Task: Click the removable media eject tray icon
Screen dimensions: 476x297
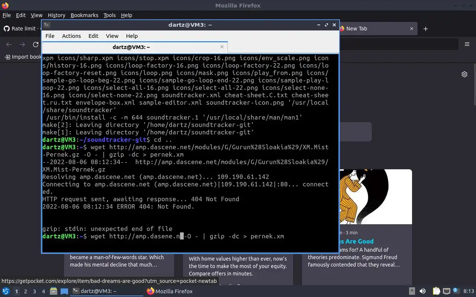Action: tap(412, 291)
